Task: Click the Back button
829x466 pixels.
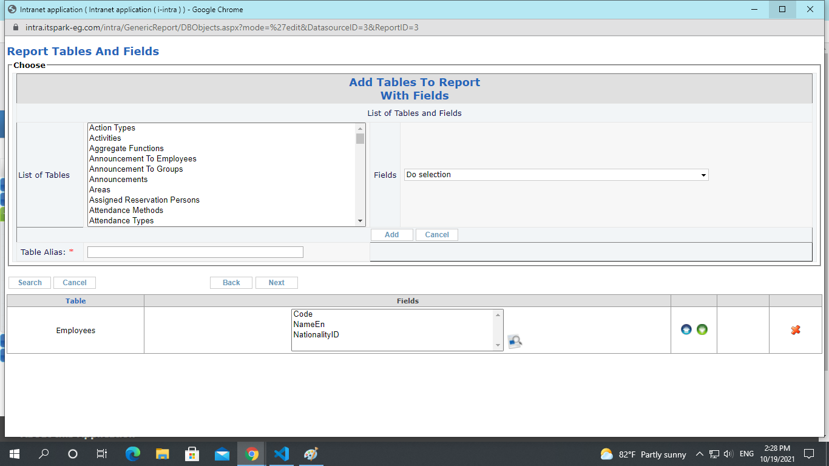Action: click(x=231, y=283)
